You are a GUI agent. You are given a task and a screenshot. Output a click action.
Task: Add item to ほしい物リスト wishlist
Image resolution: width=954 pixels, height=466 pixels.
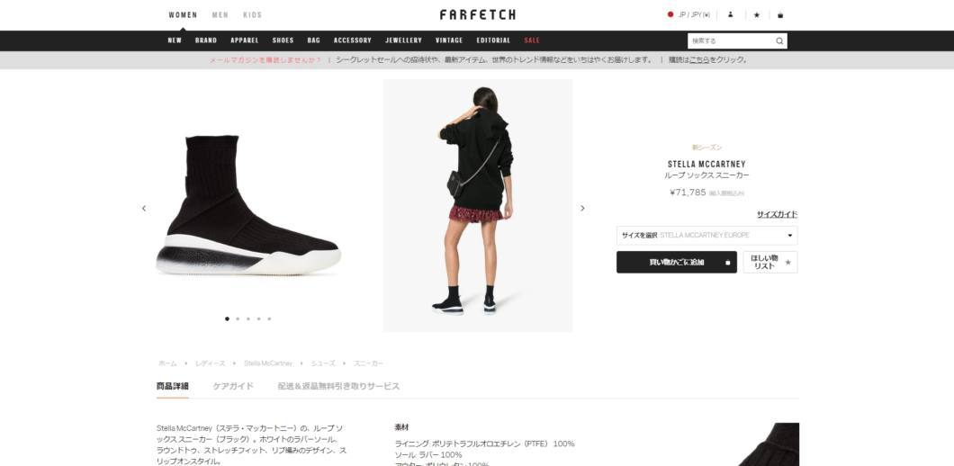[770, 262]
